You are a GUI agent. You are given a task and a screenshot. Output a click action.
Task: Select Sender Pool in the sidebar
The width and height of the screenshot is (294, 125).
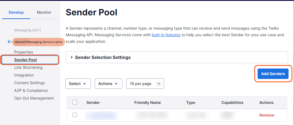25,60
